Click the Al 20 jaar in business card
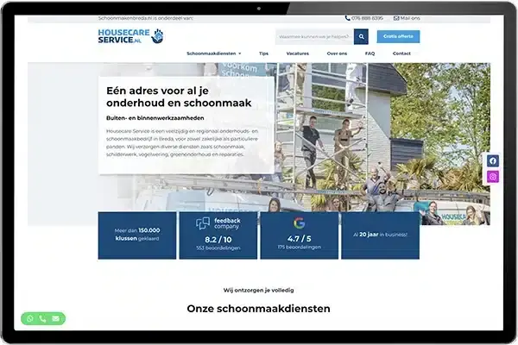 (380, 235)
